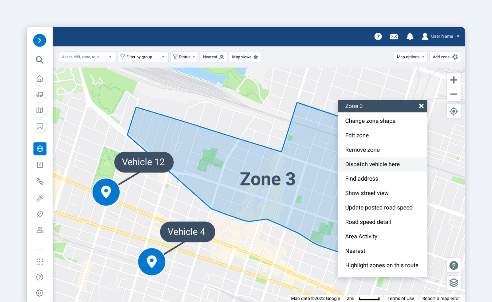Zoom out on the map with minus
This screenshot has width=492, height=302.
454,94
